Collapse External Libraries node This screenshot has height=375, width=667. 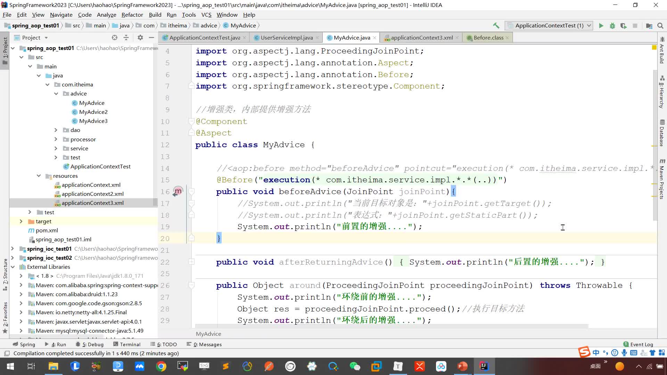pos(13,267)
